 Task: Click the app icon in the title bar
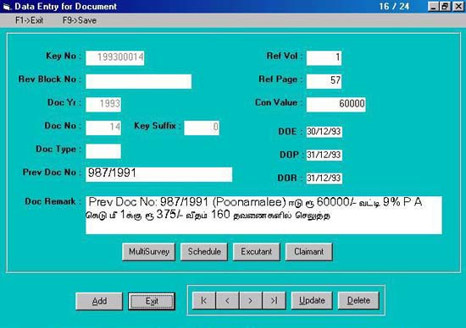coord(7,7)
